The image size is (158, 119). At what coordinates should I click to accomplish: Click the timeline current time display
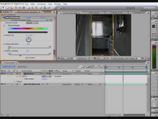[9, 67]
